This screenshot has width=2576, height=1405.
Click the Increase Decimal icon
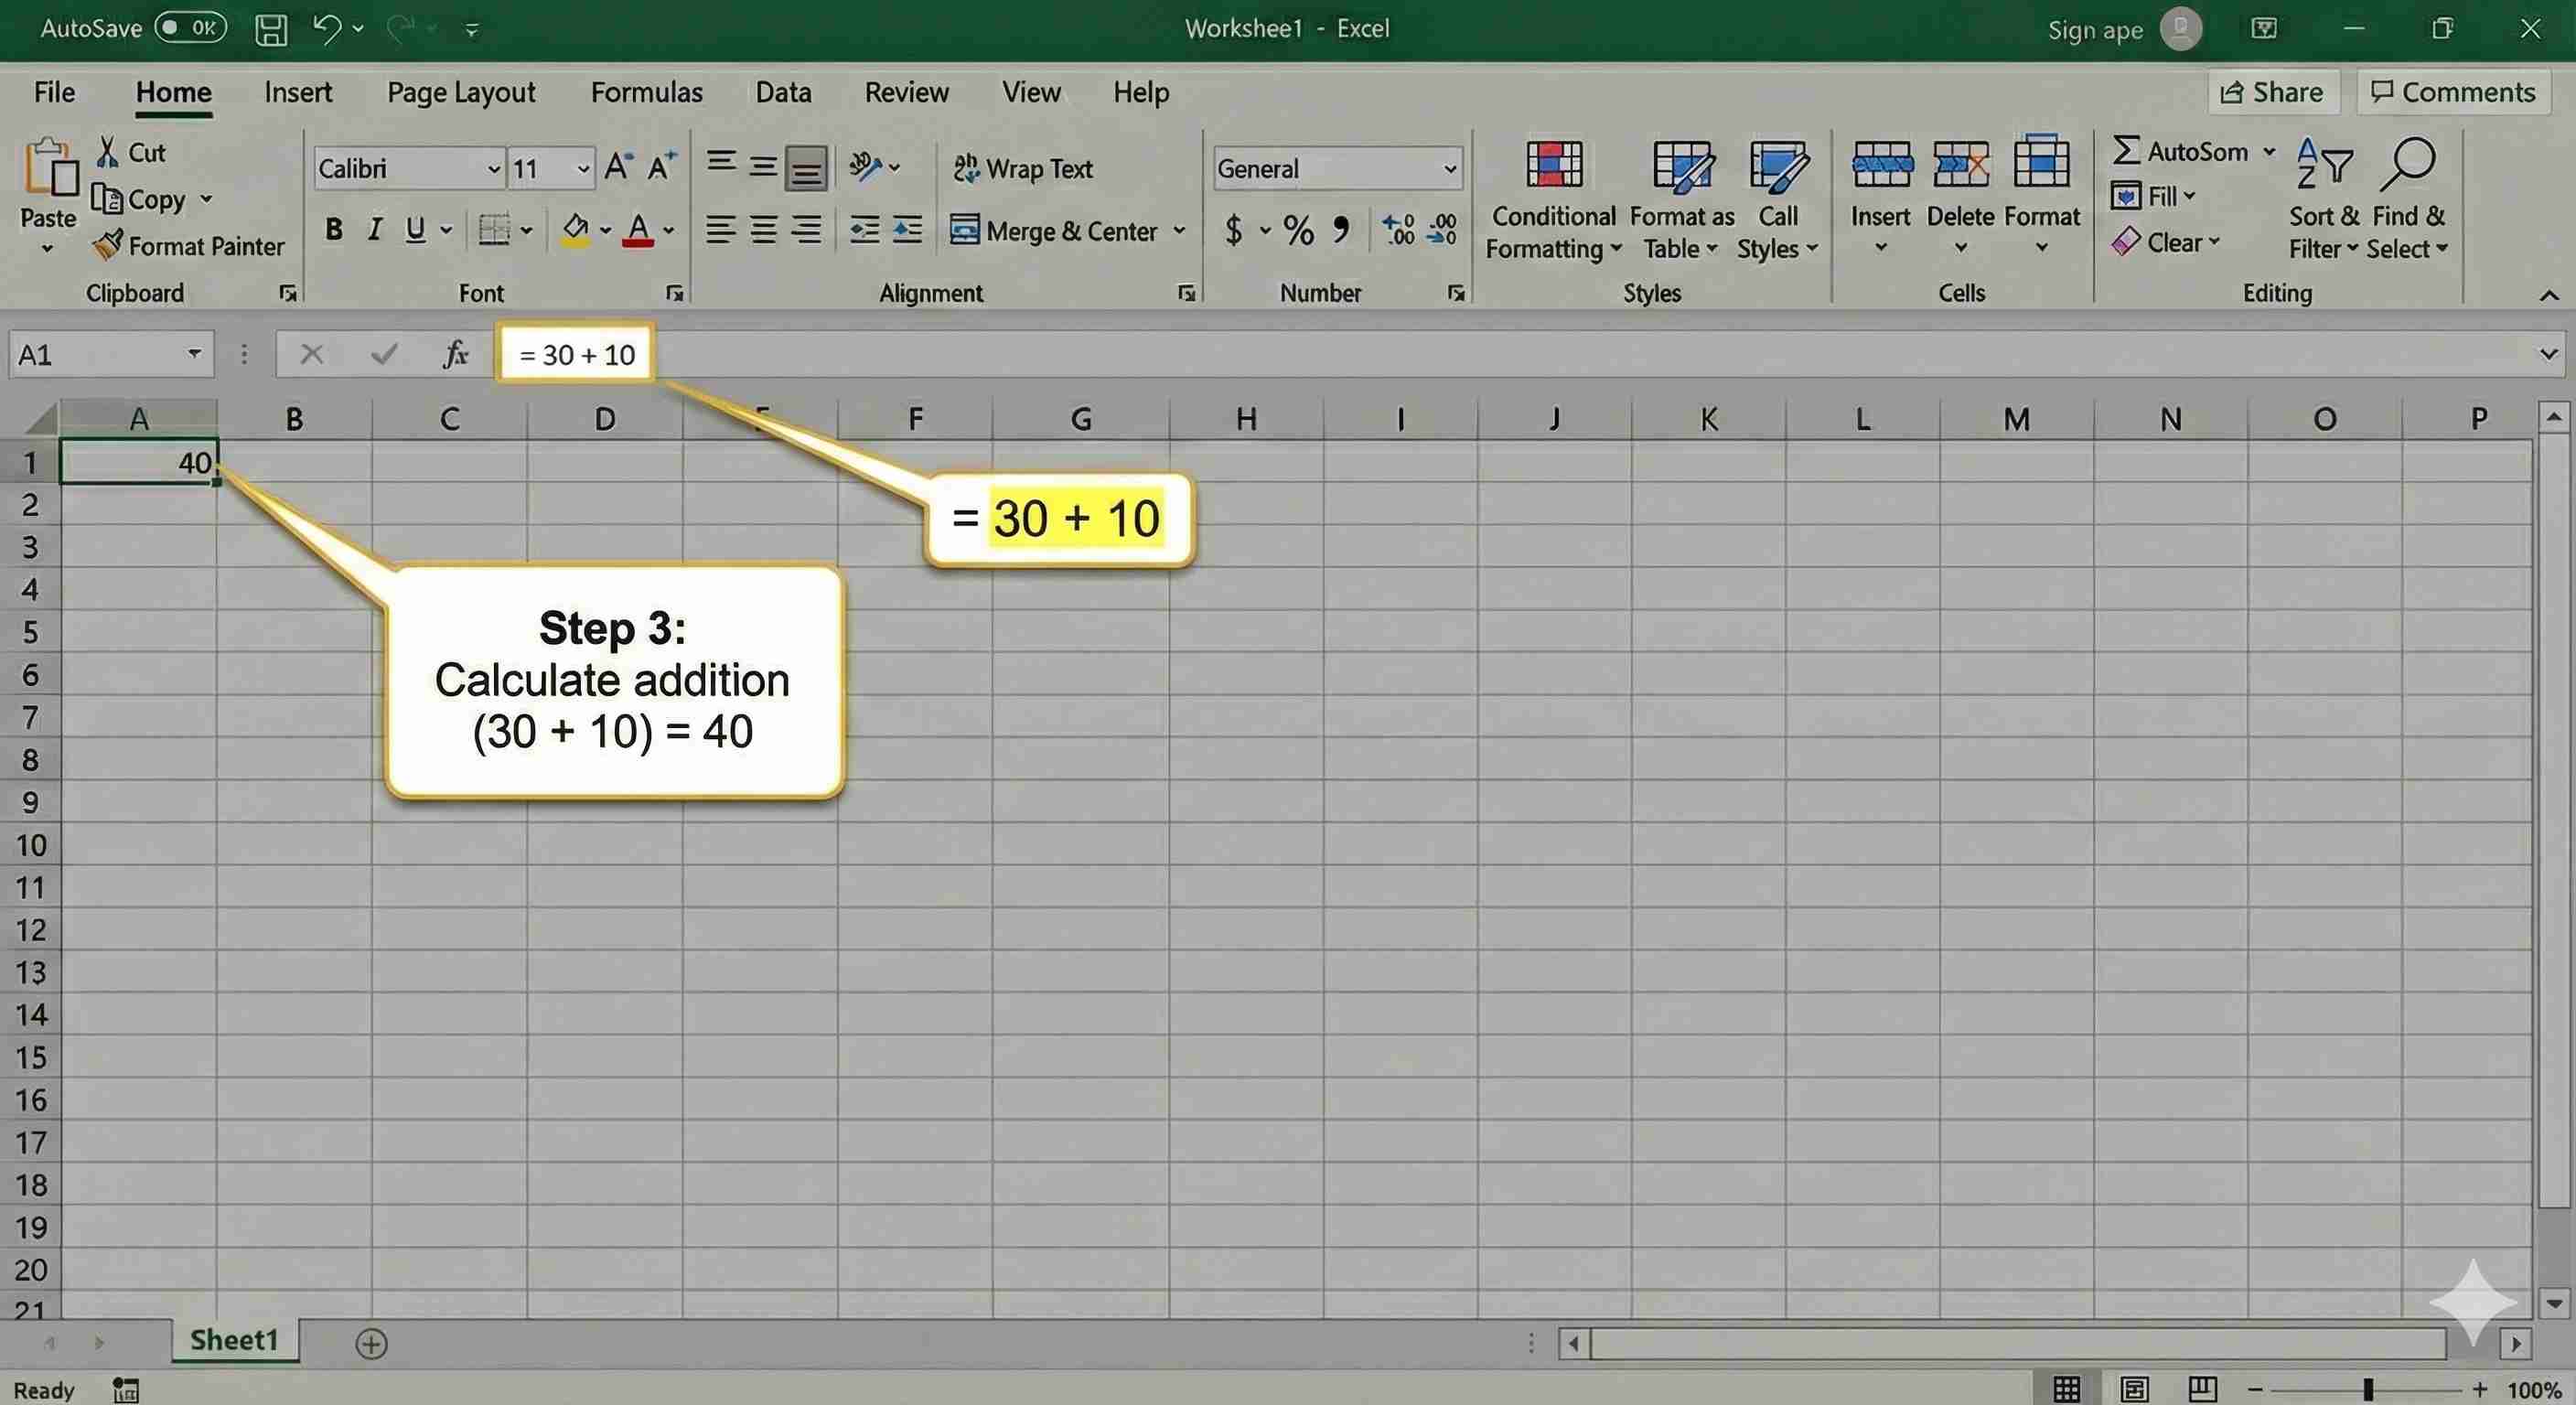pyautogui.click(x=1399, y=230)
